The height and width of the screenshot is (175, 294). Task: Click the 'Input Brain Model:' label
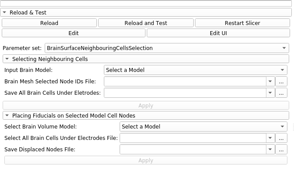click(x=28, y=70)
